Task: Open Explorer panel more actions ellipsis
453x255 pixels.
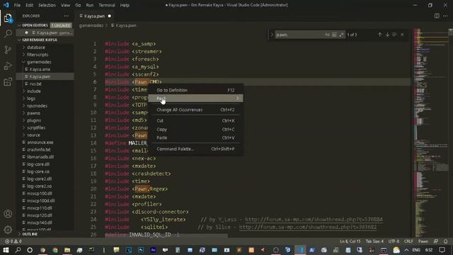Action: (66, 16)
